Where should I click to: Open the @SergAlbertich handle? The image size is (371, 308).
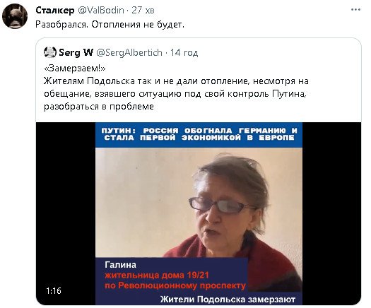click(x=129, y=52)
